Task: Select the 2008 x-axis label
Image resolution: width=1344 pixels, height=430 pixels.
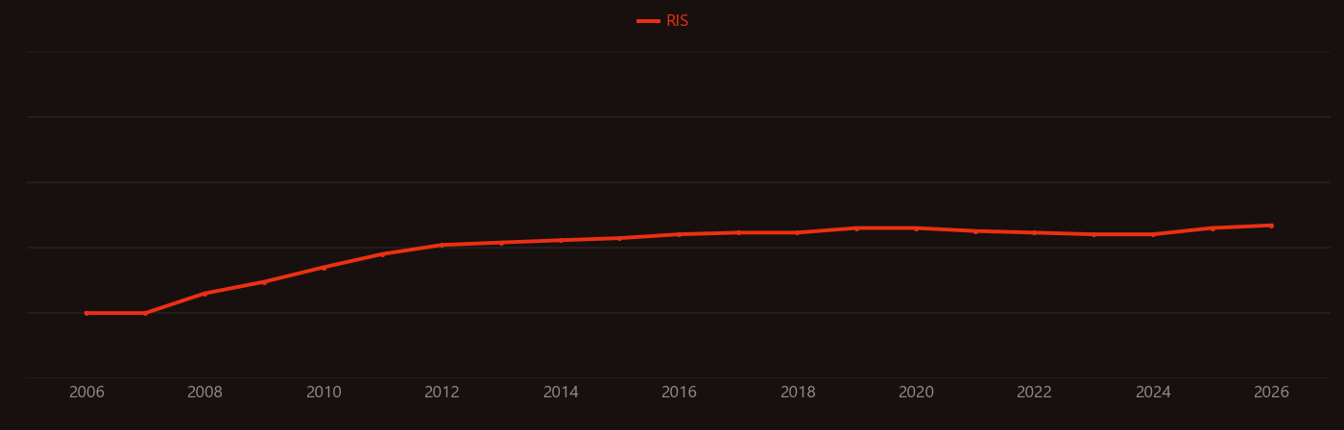Action: [x=204, y=393]
